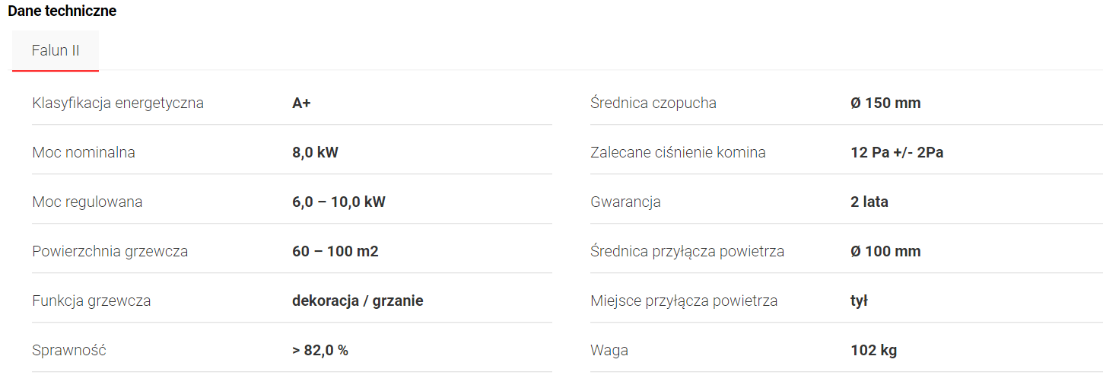Click the Moc nominalna label
This screenshot has height=388, width=1103.
coord(84,152)
